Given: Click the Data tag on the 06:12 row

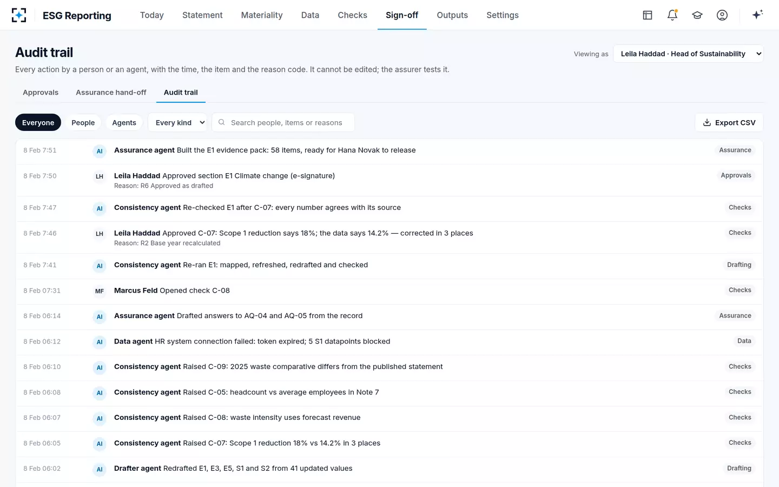Looking at the screenshot, I should click(x=744, y=341).
